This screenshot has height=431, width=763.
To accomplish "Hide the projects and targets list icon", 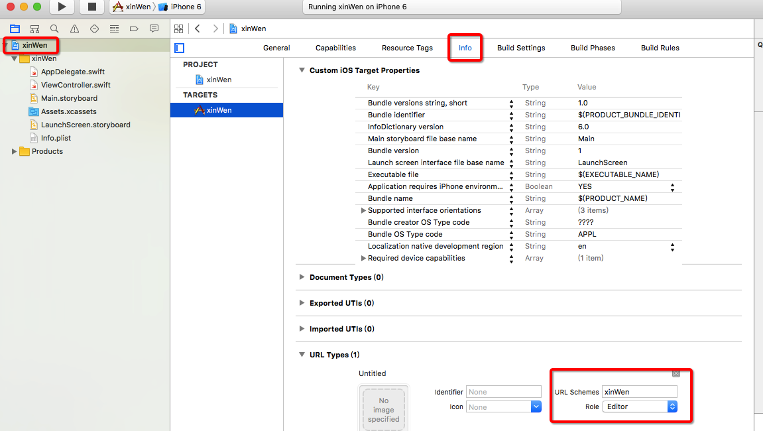I will (x=179, y=48).
